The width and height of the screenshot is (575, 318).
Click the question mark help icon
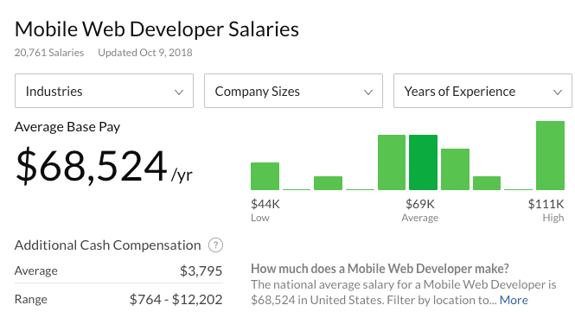215,245
